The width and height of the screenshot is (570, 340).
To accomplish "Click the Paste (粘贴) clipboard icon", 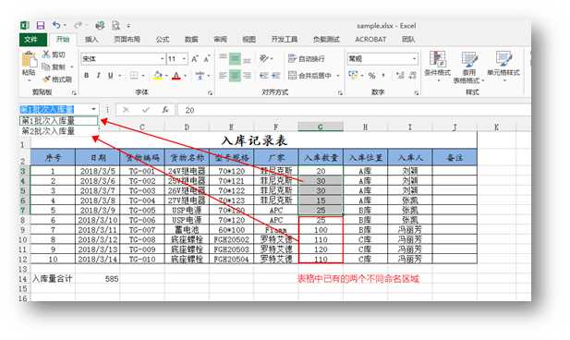I will tap(29, 59).
